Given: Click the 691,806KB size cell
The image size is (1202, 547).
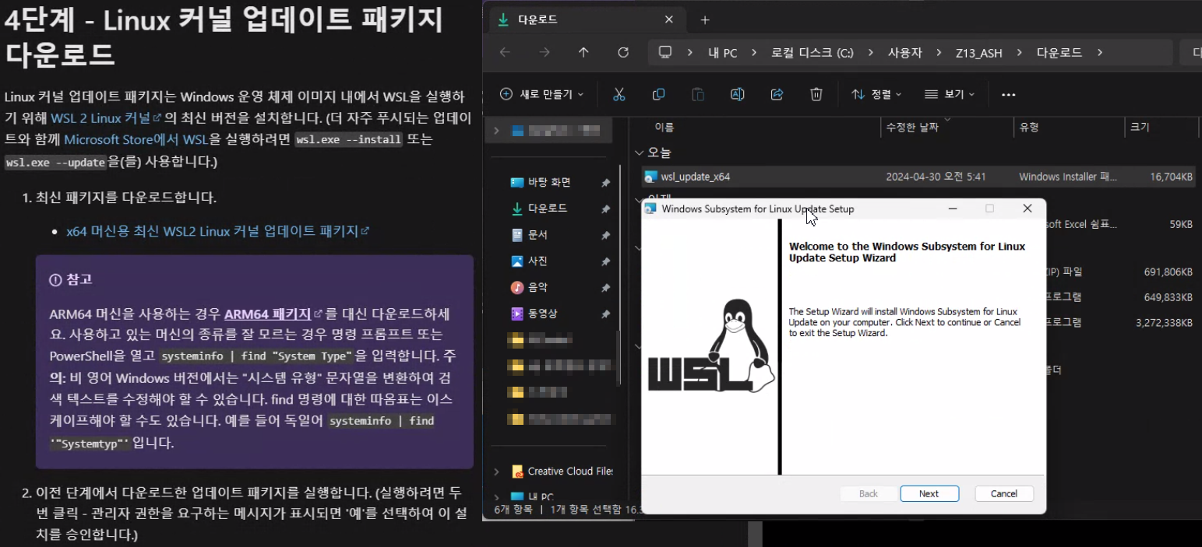Looking at the screenshot, I should coord(1168,272).
